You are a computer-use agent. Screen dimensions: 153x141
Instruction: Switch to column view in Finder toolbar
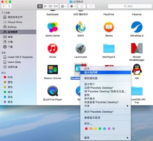point(50,6)
